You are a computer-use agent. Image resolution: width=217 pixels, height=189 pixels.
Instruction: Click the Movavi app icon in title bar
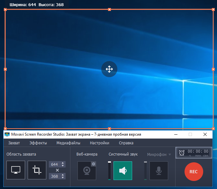pos(7,134)
